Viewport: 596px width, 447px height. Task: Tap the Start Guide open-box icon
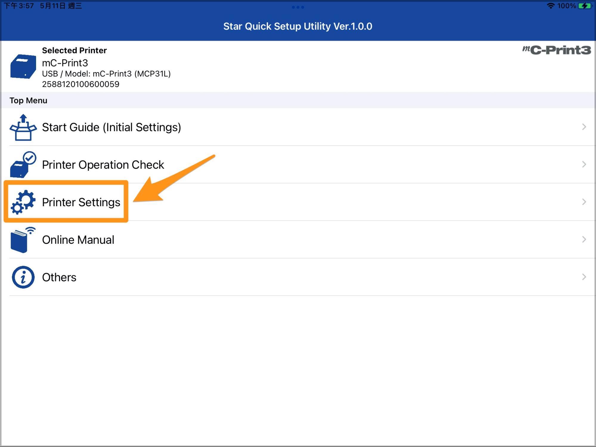click(23, 128)
